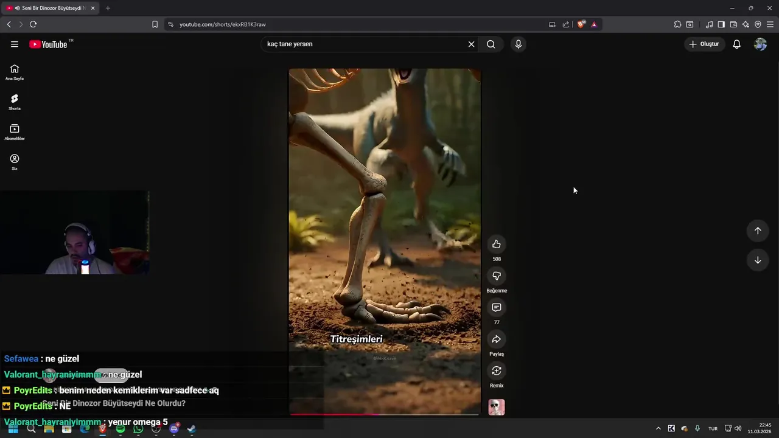This screenshot has height=438, width=779.
Task: Open YouTube notifications bell
Action: point(736,44)
